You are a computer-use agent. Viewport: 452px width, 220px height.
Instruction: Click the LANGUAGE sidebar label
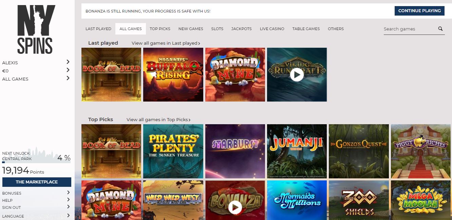point(13,216)
